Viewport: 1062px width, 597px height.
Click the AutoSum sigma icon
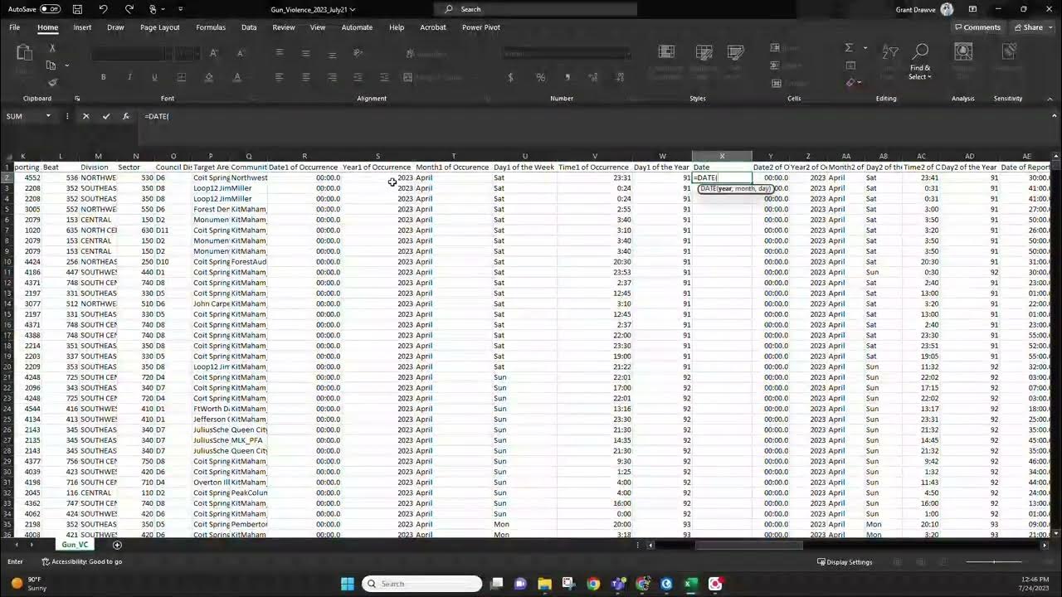point(849,48)
